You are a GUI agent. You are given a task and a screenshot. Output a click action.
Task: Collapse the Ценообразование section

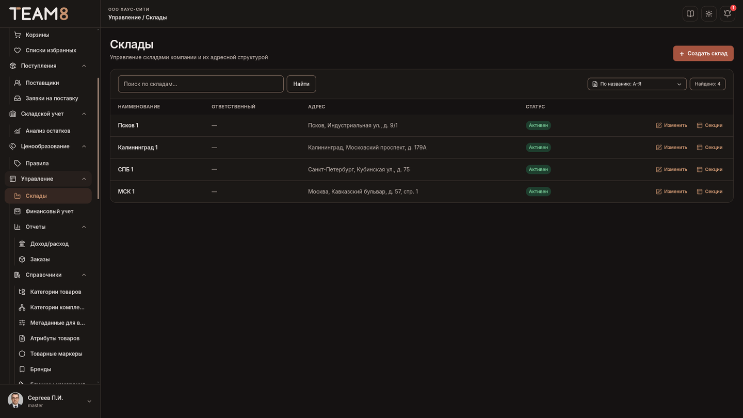pos(84,147)
